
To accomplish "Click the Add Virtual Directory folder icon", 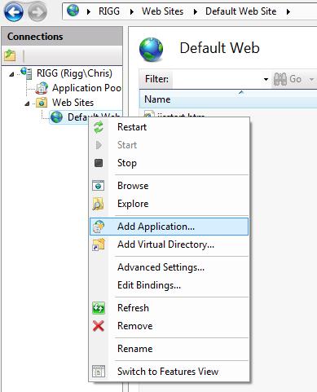I will point(99,244).
